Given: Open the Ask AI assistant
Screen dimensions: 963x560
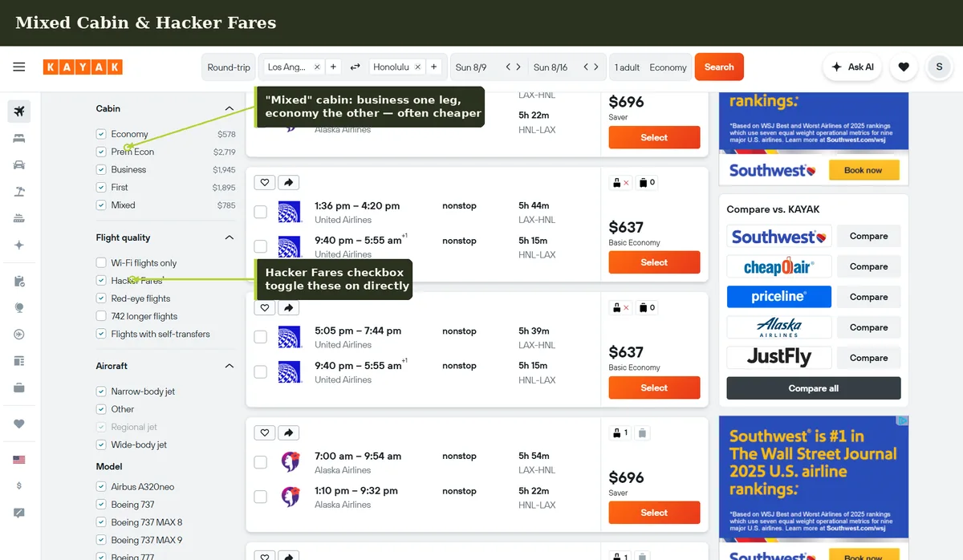Looking at the screenshot, I should [x=852, y=67].
